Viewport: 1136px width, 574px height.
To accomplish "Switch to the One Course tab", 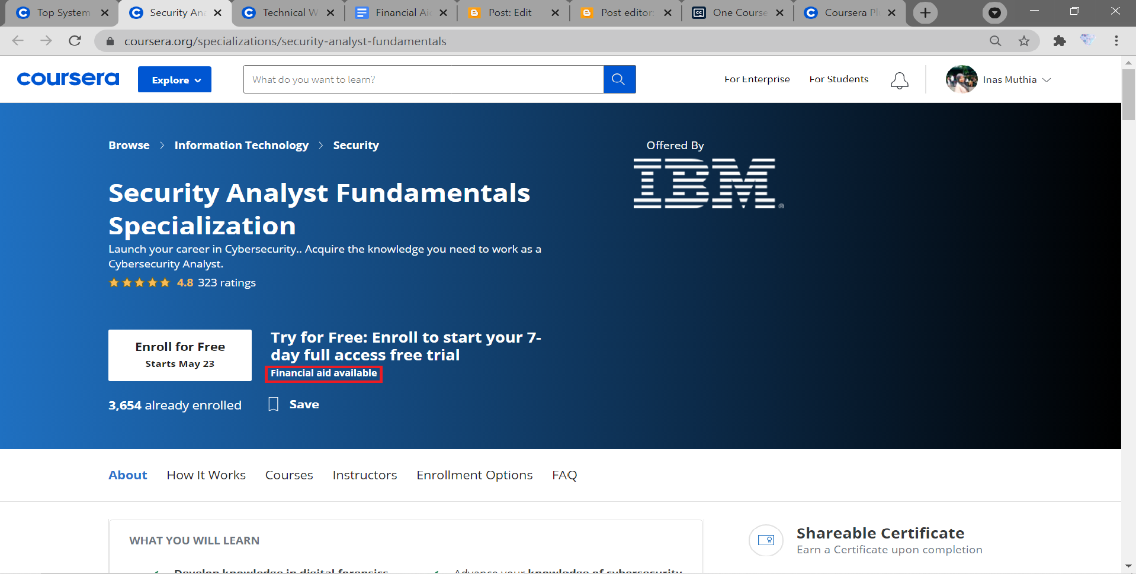I will (x=737, y=12).
